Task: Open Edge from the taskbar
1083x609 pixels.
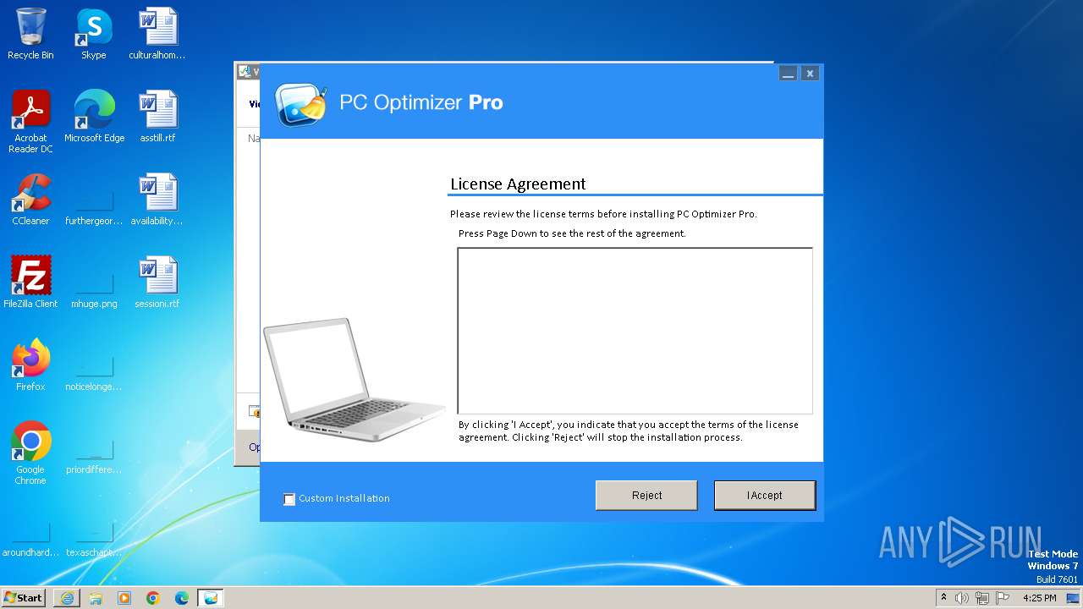Action: pos(182,598)
